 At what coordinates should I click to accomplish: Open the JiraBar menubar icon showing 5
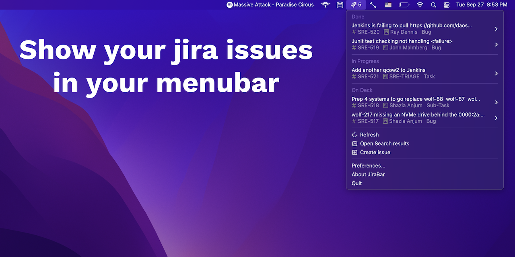click(356, 5)
